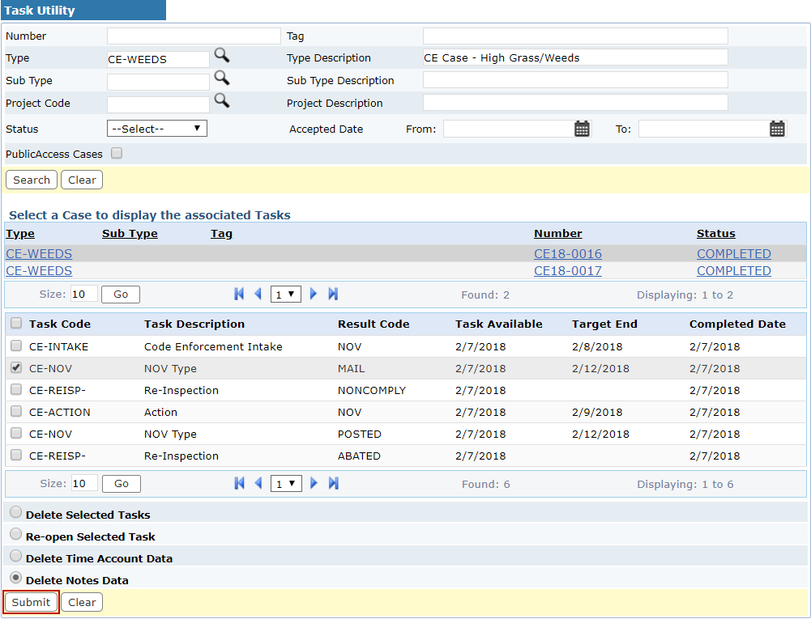Image resolution: width=811 pixels, height=619 pixels.
Task: Click the Search button
Action: tap(32, 180)
